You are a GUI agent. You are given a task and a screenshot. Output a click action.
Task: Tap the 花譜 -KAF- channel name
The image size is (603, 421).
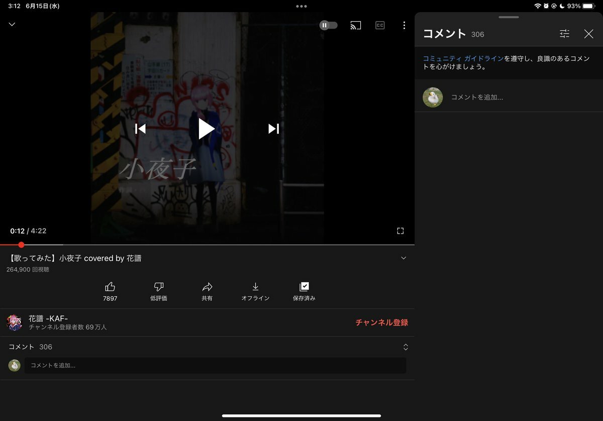tap(48, 318)
